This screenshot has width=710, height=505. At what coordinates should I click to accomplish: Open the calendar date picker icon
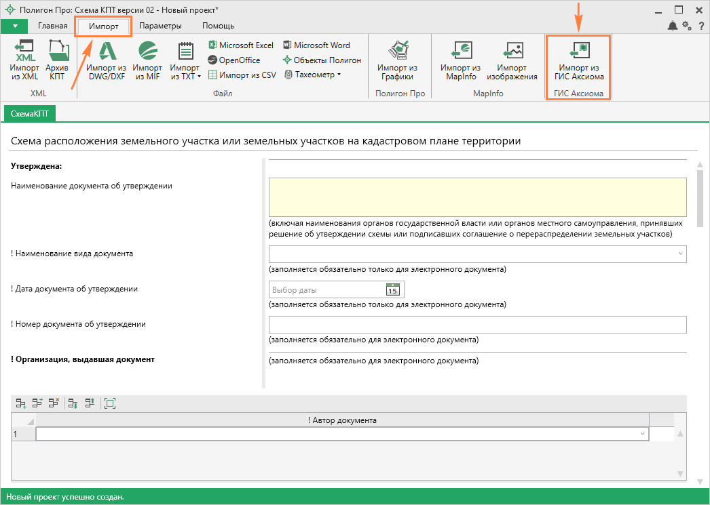[x=392, y=290]
